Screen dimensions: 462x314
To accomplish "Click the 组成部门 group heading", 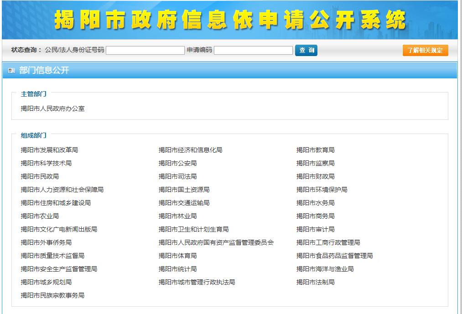I will point(34,136).
